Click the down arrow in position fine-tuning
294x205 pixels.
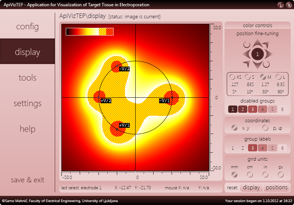point(258,65)
